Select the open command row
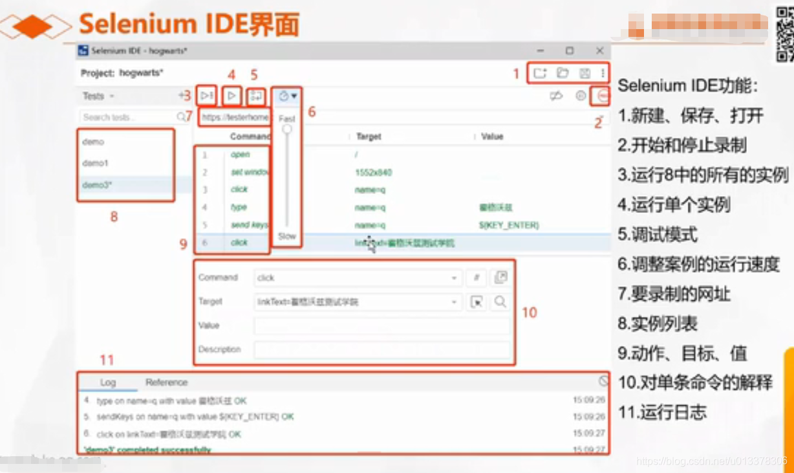This screenshot has width=794, height=473. [x=402, y=155]
